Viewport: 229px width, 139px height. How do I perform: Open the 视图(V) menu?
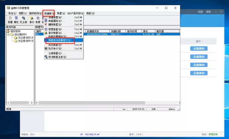[x=23, y=13]
